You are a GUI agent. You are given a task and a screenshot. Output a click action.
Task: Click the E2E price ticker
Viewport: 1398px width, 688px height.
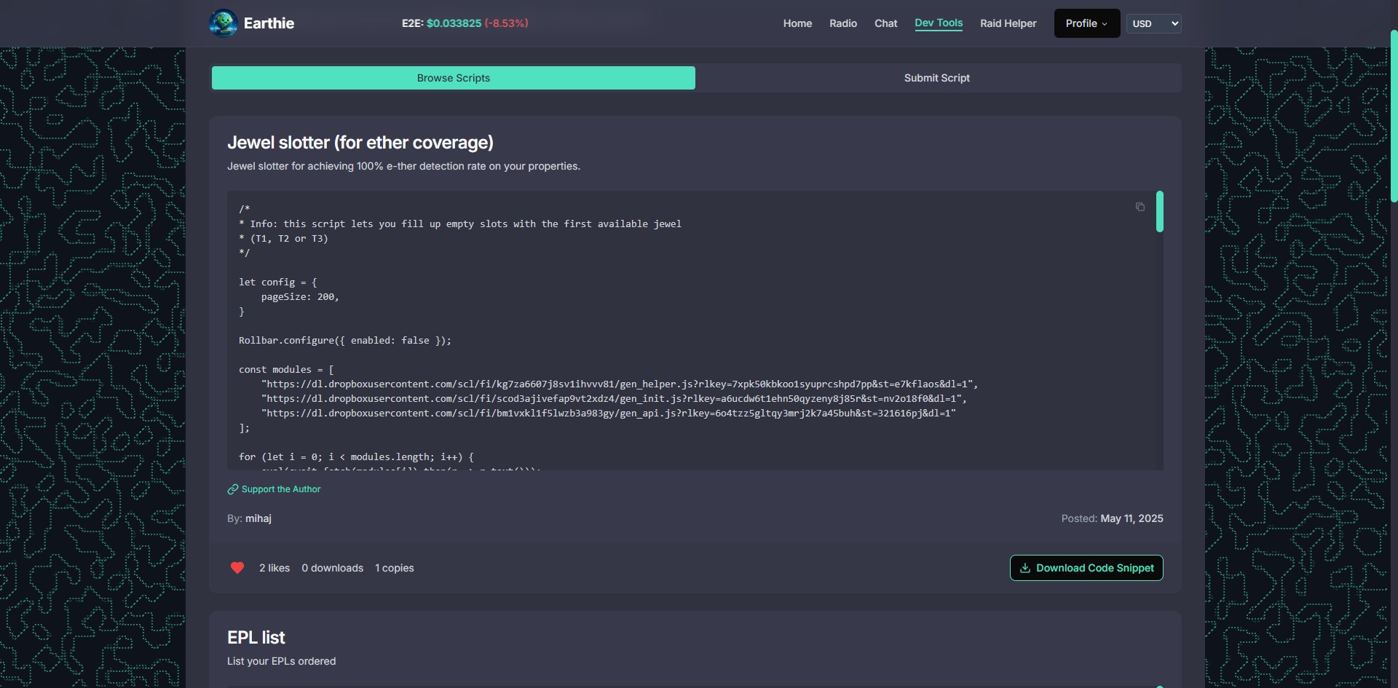pos(465,23)
